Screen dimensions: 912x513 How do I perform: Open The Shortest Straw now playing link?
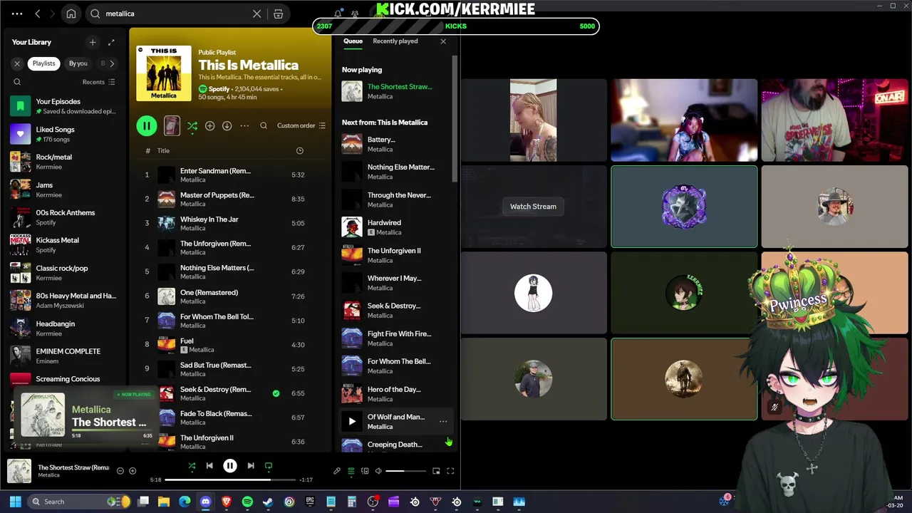(x=400, y=87)
